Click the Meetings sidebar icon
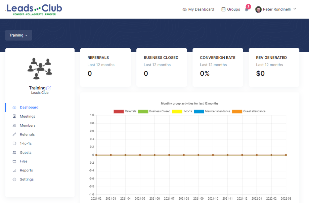Viewport: 309px width, 203px height. 14,116
